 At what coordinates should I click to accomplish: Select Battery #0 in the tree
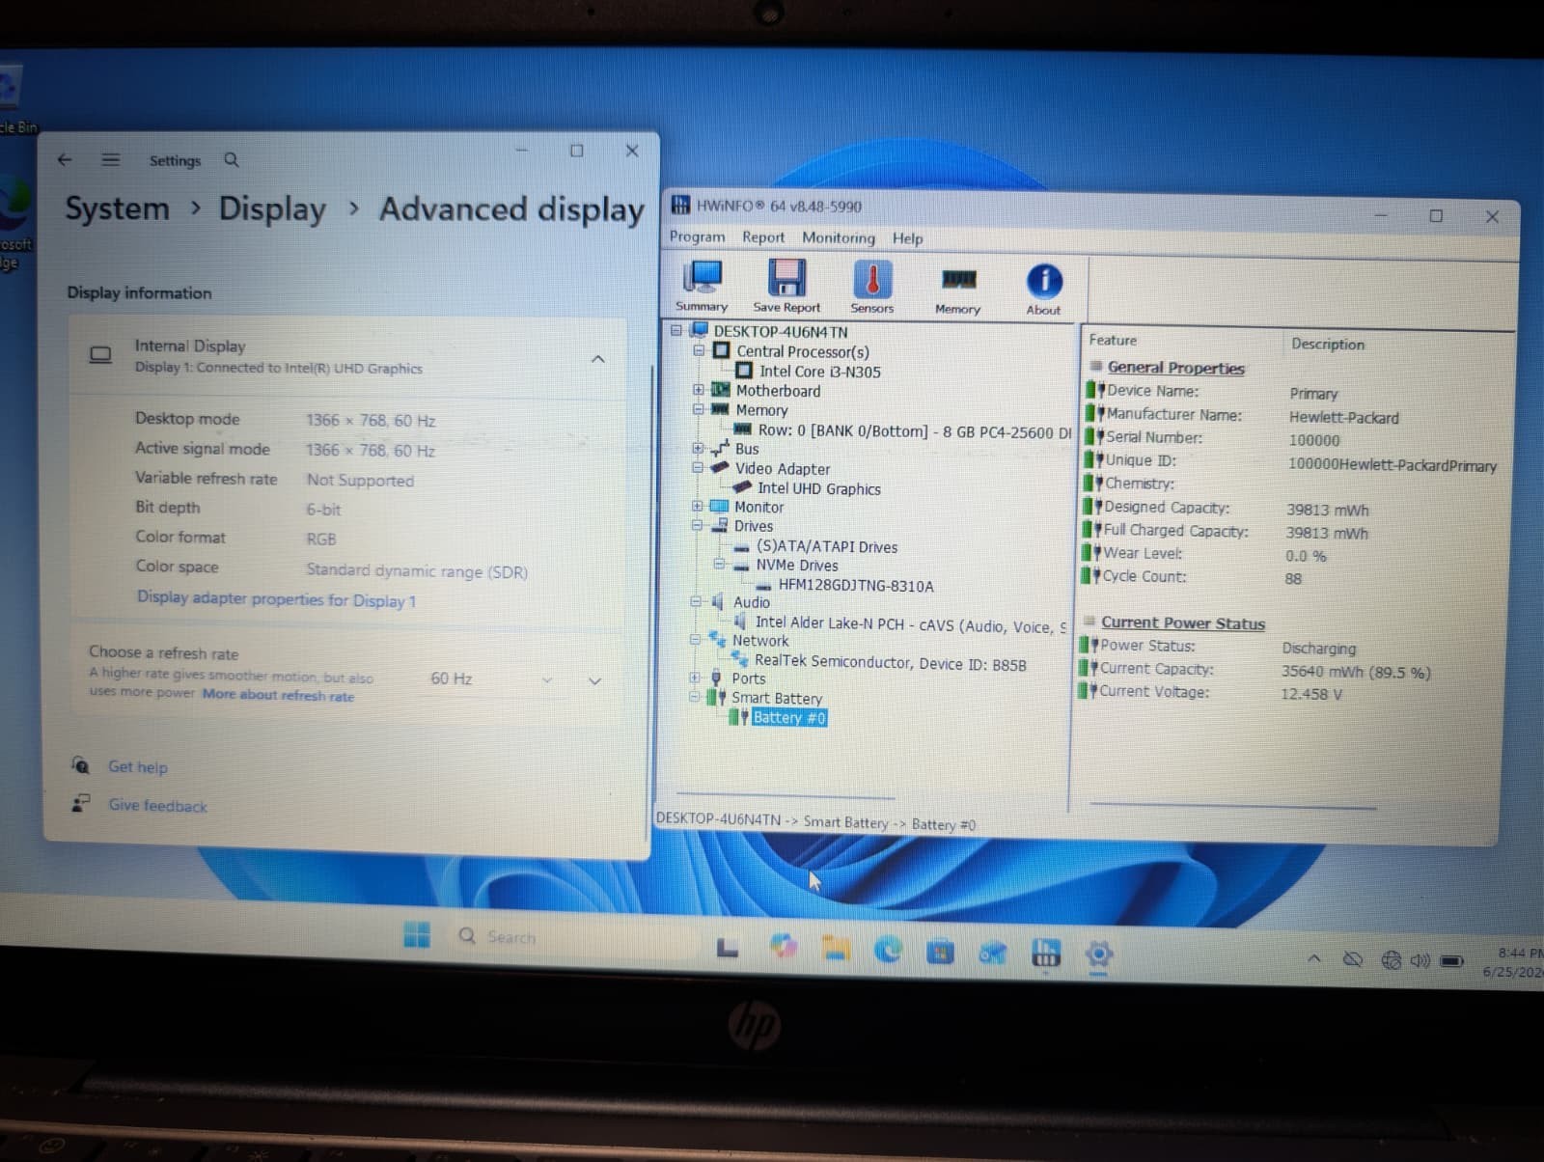pos(788,717)
